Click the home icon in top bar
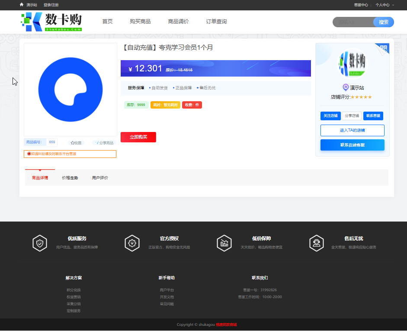 (22, 5)
